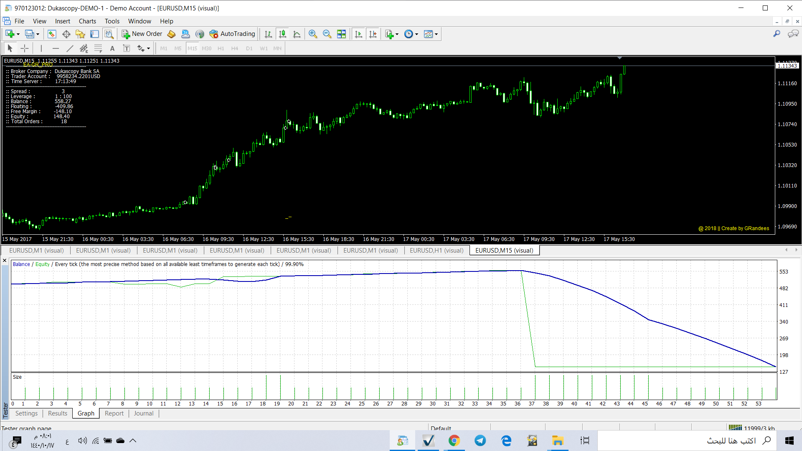This screenshot has height=451, width=802.
Task: Click the Zoom Out chart icon
Action: (327, 34)
